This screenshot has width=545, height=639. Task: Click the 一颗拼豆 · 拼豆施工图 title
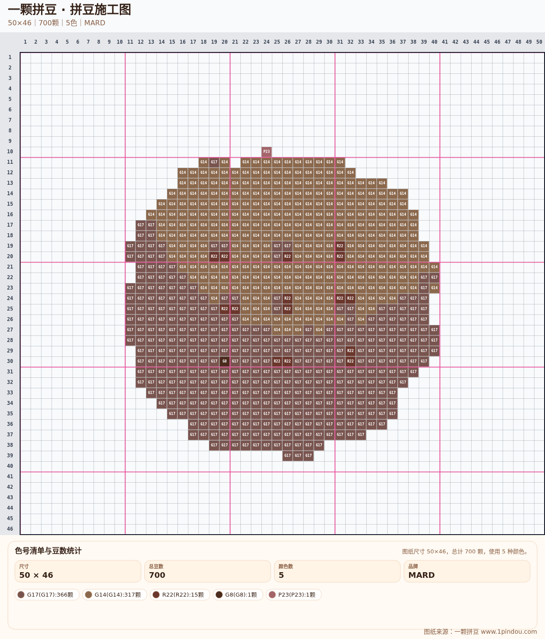(x=69, y=10)
